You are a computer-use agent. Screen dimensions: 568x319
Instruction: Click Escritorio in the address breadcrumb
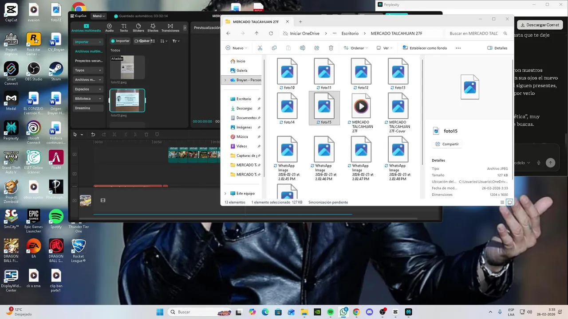click(350, 33)
